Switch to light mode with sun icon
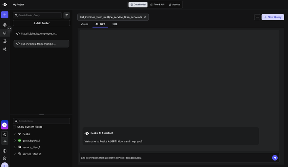288x167 pixels. click(x=5, y=141)
